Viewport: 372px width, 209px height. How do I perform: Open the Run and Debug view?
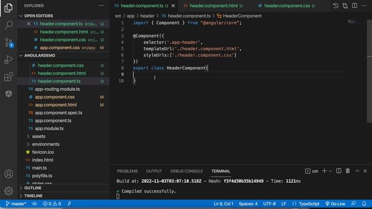(x=9, y=59)
